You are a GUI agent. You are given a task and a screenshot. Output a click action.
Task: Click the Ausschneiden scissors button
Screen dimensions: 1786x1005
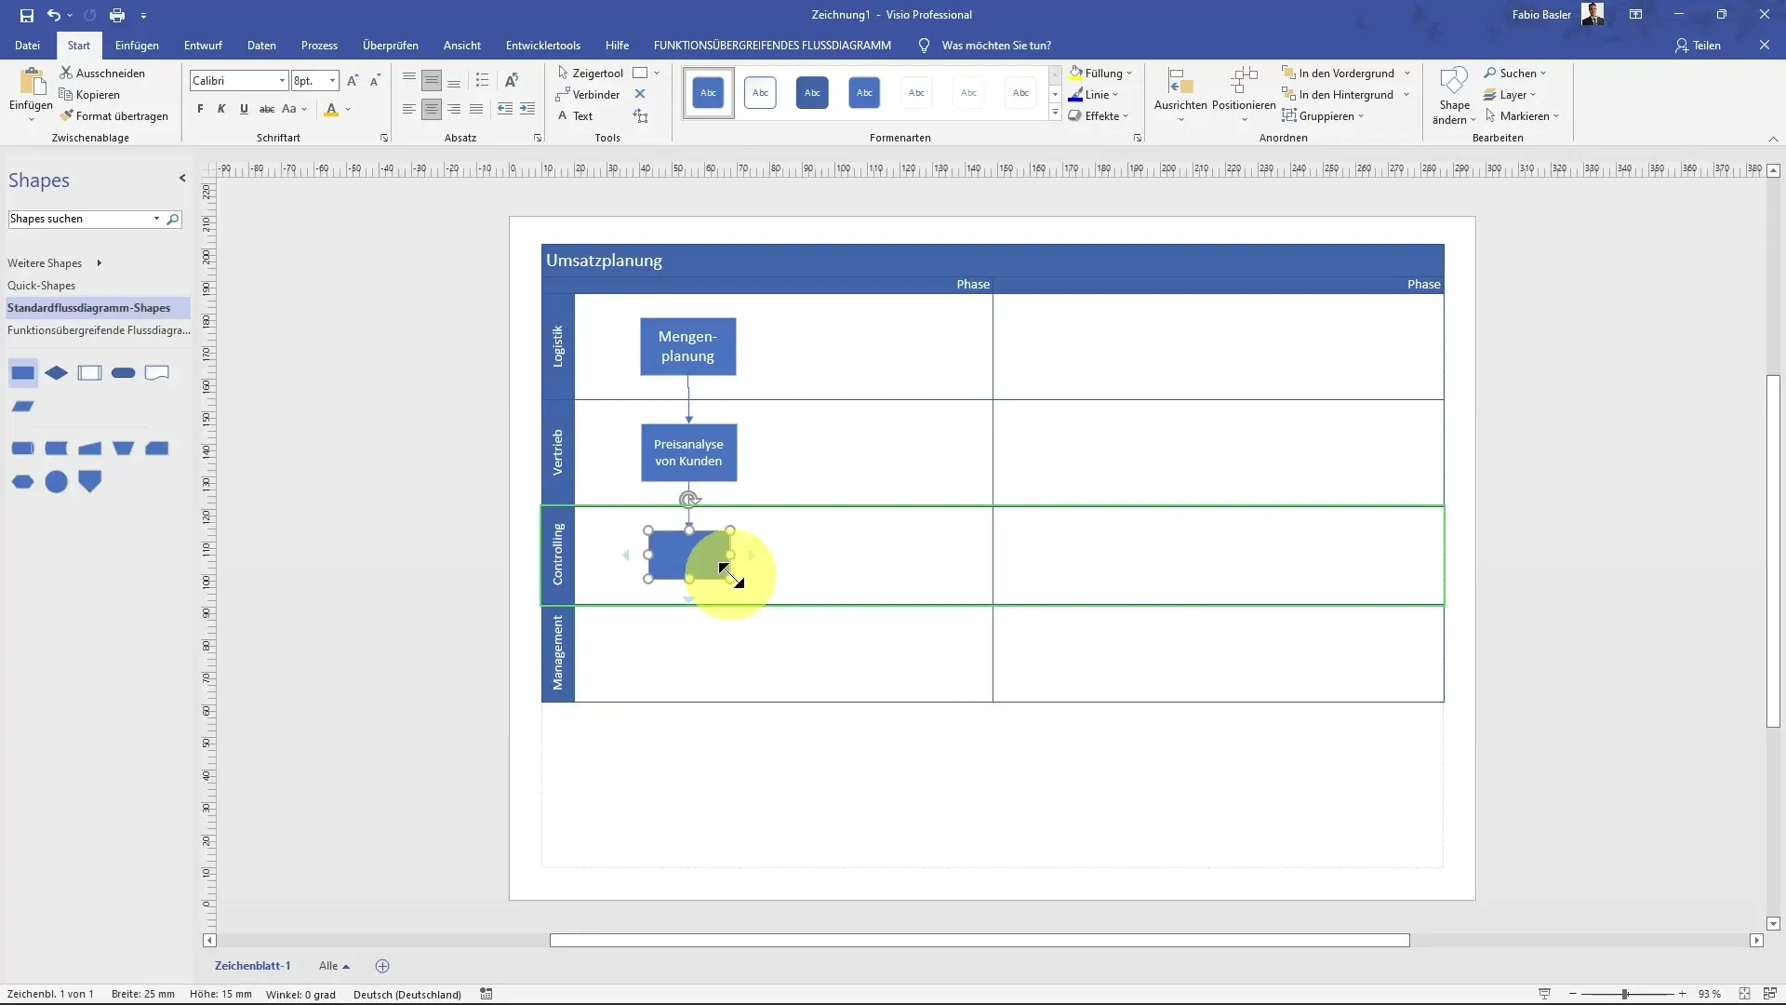pyautogui.click(x=102, y=73)
